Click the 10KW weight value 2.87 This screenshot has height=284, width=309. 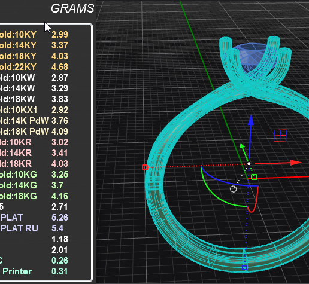click(x=60, y=78)
